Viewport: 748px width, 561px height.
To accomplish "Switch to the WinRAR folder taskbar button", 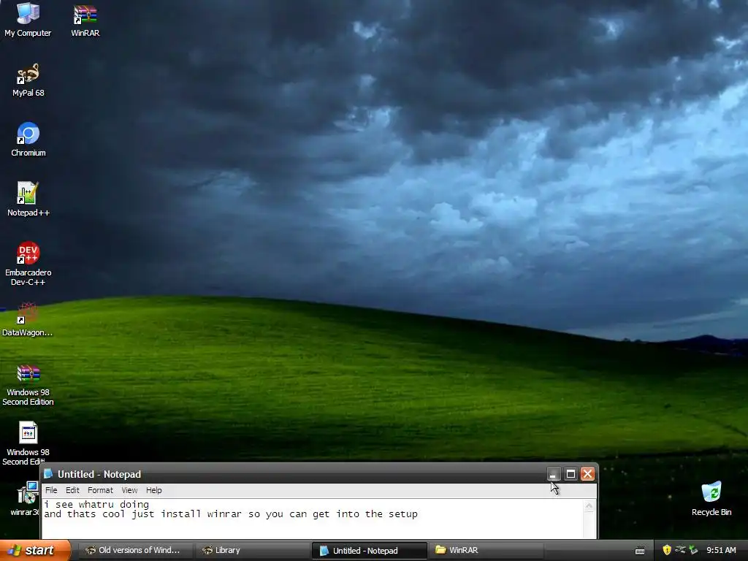I will 486,551.
